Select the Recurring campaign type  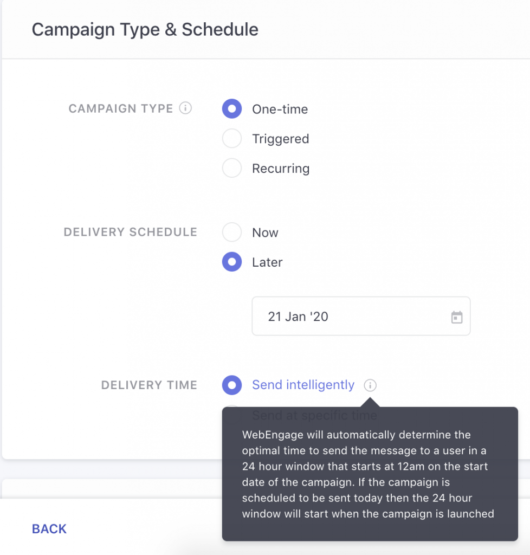232,168
